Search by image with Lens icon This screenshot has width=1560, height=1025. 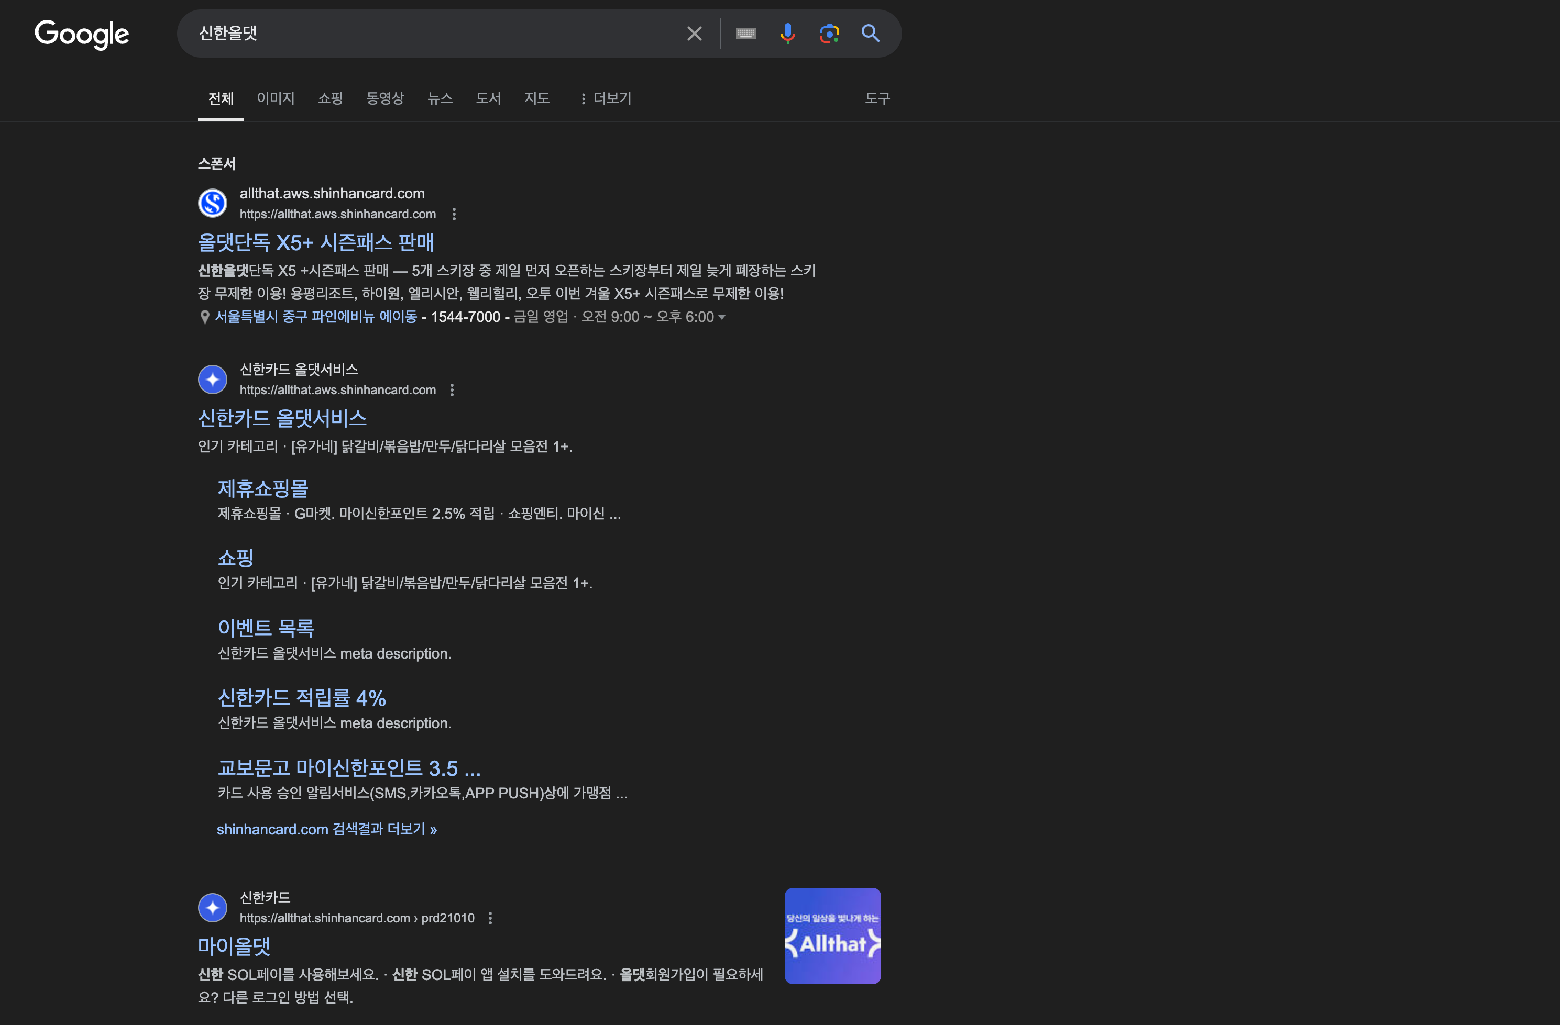829,34
